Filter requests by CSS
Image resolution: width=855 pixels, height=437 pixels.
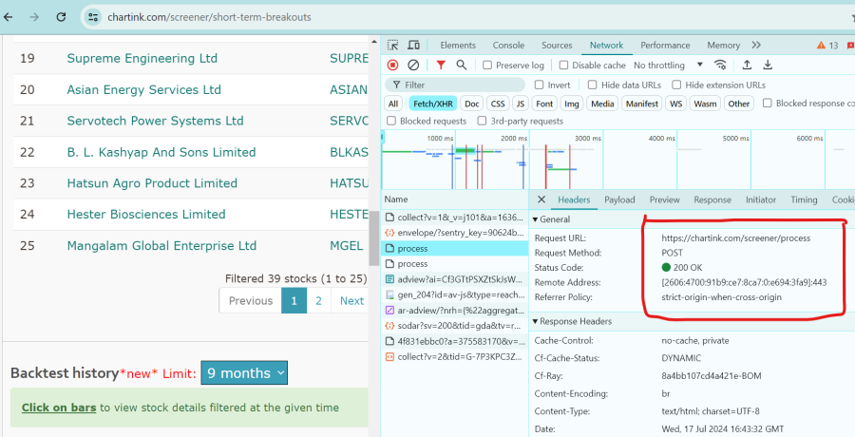(498, 104)
